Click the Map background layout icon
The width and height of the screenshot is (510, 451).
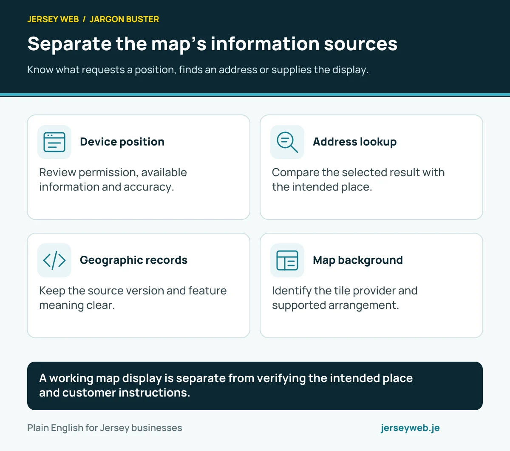tap(287, 260)
